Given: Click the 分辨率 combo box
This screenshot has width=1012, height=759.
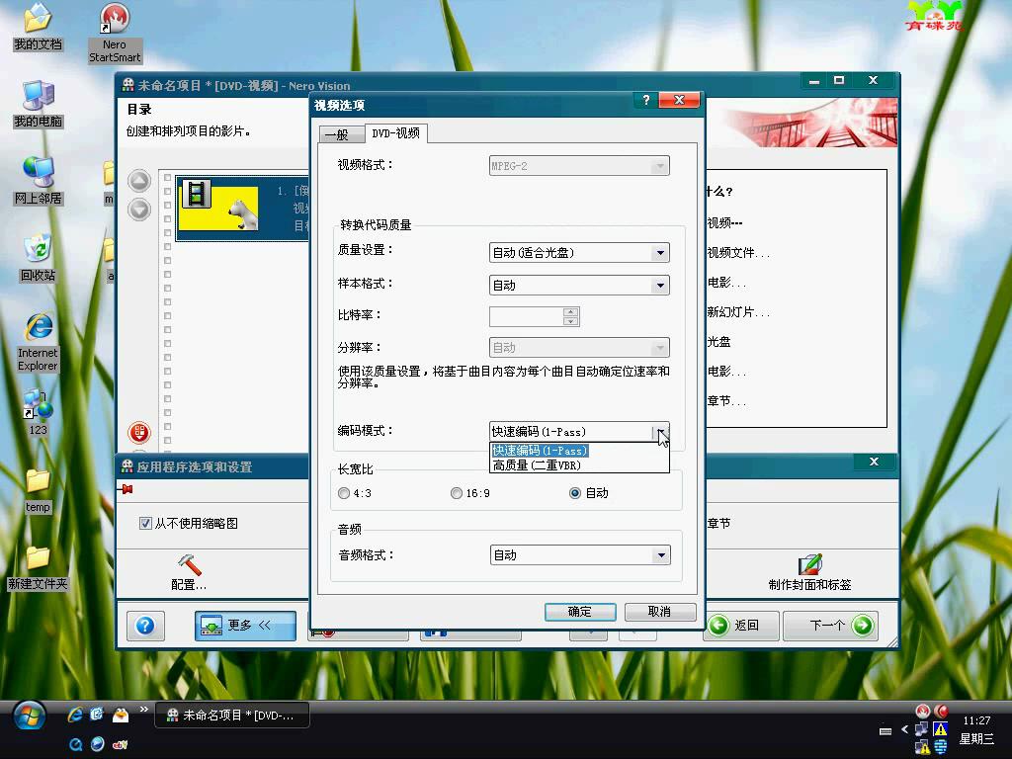Looking at the screenshot, I should 579,348.
